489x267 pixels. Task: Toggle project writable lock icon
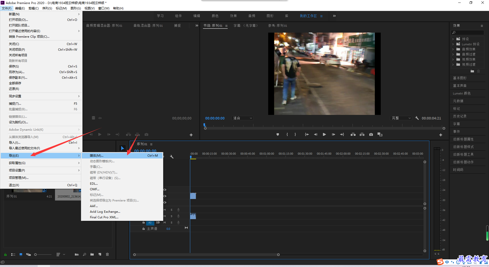click(x=5, y=254)
